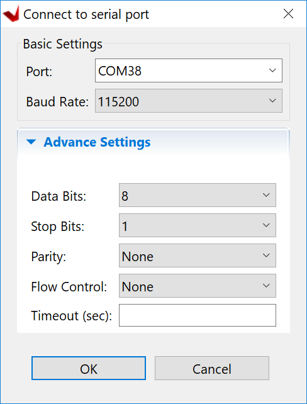Open the Baud Rate dropdown showing 115200
Screen dimensions: 307x404
[189, 101]
